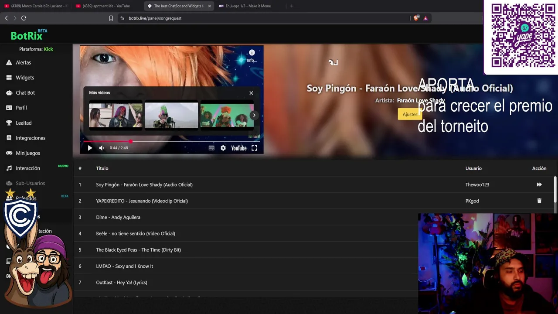
Task: Open the middle suggested video thumbnail
Action: 171,115
